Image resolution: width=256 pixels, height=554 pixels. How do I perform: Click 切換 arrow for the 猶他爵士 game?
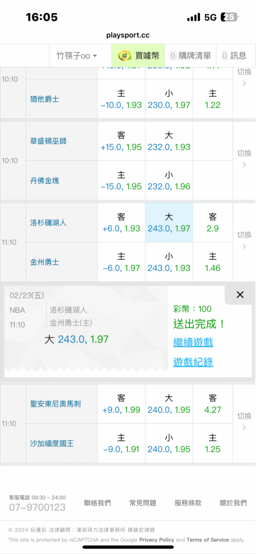coord(244,78)
